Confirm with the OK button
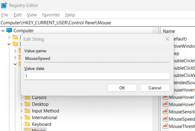This screenshot has width=195, height=131. (x=122, y=88)
